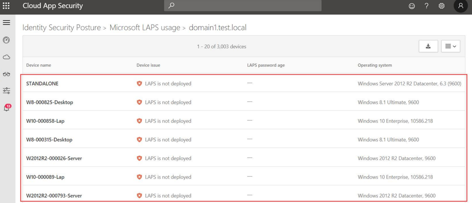The height and width of the screenshot is (203, 472).
Task: Click the shield icon in W10-000089-Lap row
Action: (139, 177)
